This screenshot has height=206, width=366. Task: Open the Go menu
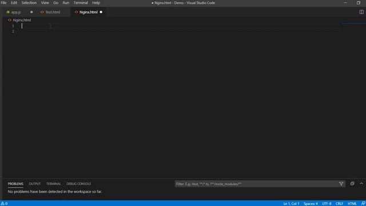pyautogui.click(x=55, y=3)
